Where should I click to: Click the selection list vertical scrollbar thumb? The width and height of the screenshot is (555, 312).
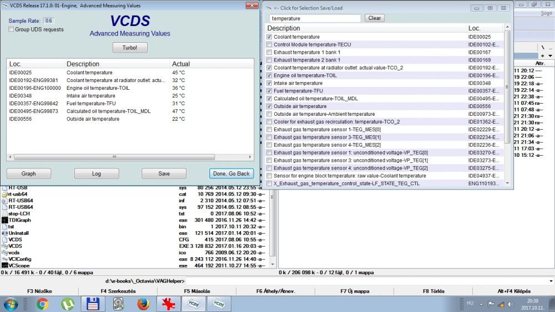click(x=507, y=87)
